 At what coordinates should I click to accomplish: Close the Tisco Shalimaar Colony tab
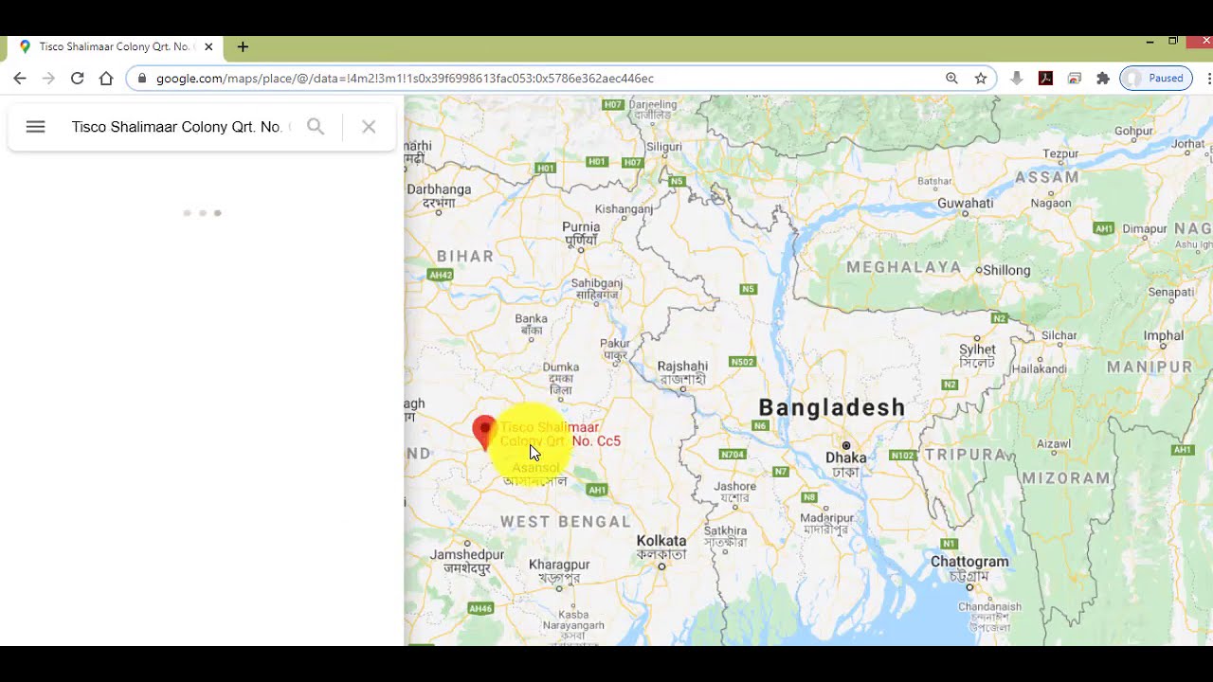208,46
